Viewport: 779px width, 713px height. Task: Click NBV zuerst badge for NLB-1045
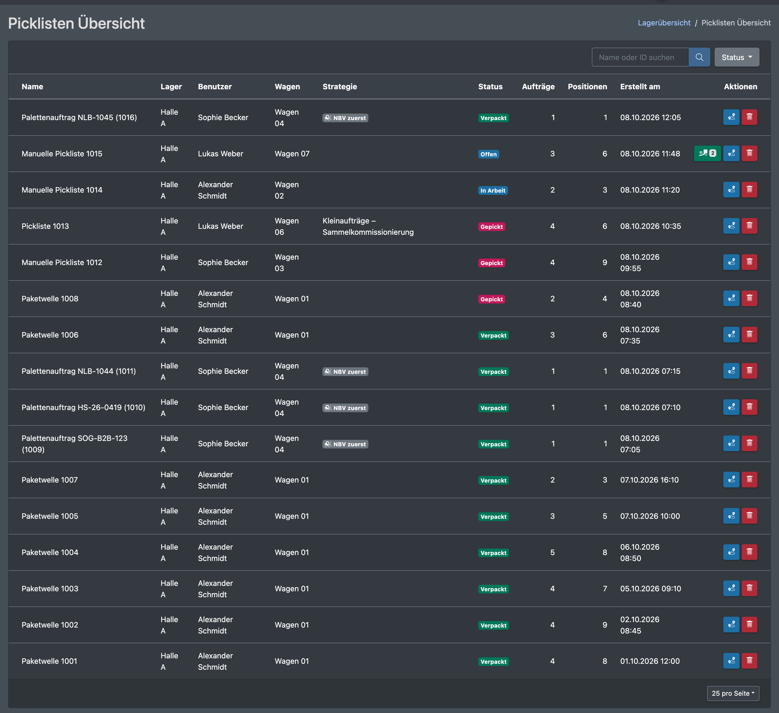tap(345, 118)
